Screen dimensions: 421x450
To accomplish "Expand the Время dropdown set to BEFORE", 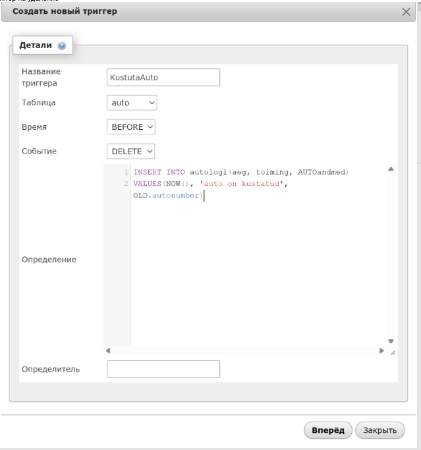I will [131, 127].
